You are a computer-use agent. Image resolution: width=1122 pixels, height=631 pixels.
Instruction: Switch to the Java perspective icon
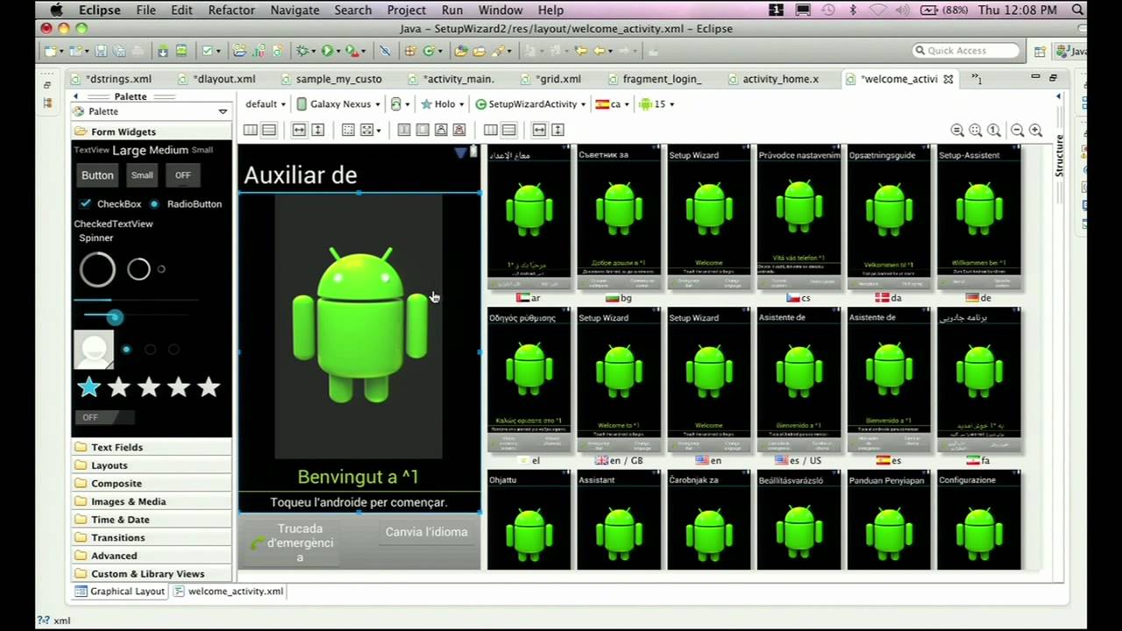pyautogui.click(x=1063, y=51)
